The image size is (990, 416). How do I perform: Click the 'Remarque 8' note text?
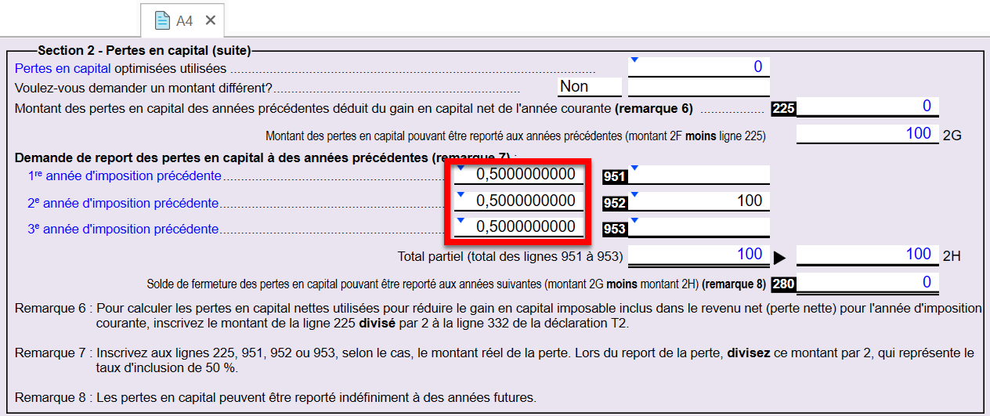(276, 397)
